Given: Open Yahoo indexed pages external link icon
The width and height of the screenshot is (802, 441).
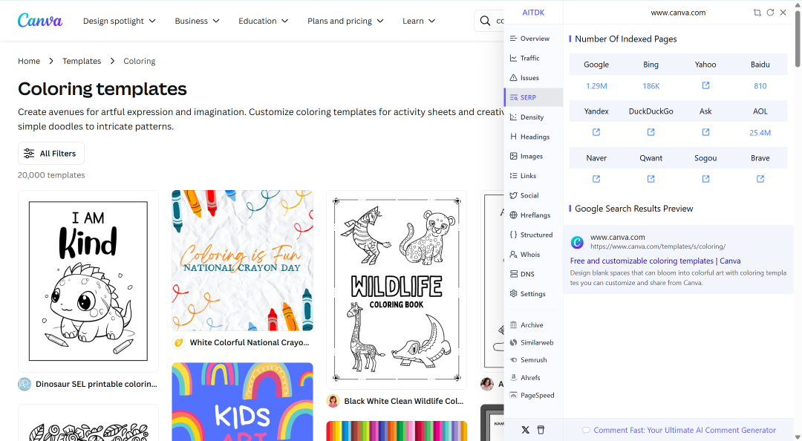Looking at the screenshot, I should (705, 85).
